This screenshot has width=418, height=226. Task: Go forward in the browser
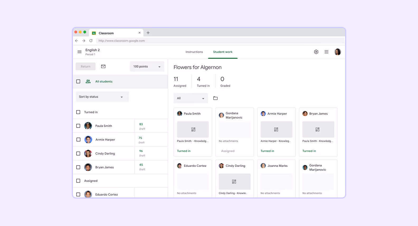pyautogui.click(x=84, y=41)
